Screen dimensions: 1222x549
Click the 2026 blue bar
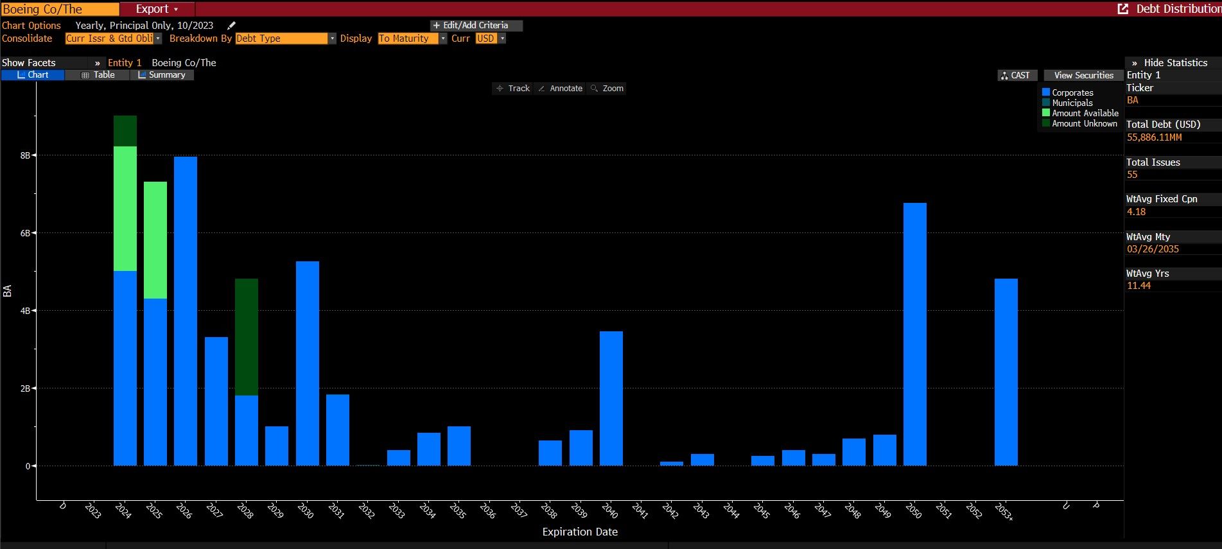coord(186,311)
